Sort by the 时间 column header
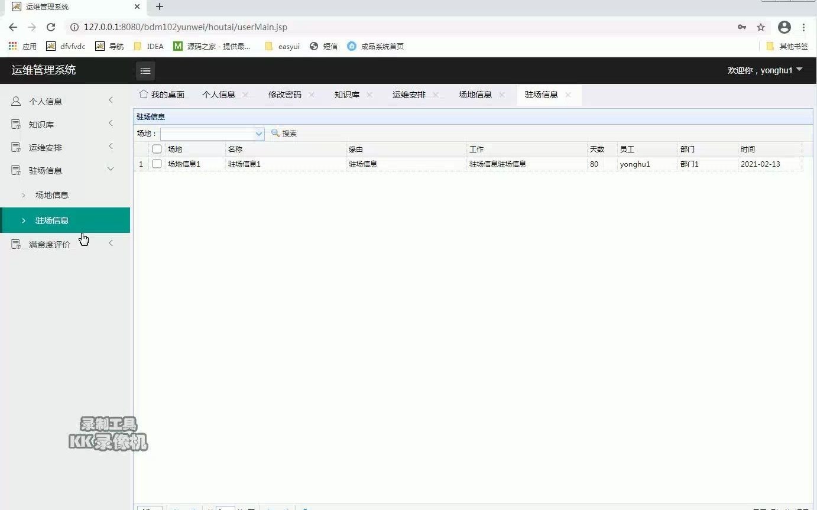817x510 pixels. pyautogui.click(x=770, y=149)
